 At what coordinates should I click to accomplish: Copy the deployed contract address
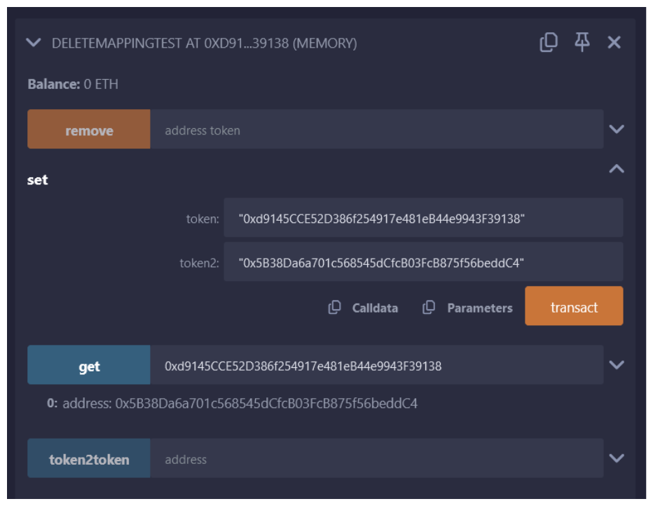click(x=548, y=43)
